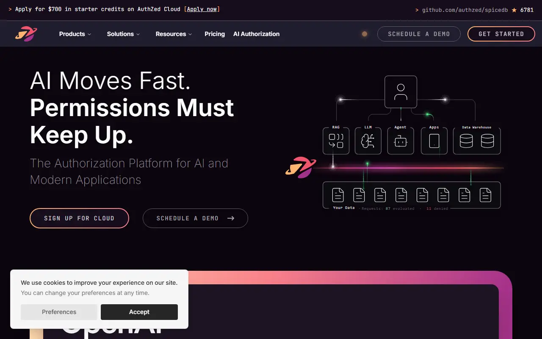Viewport: 542px width, 339px height.
Task: Click the "Data Warehouse" label in the diagram
Action: [477, 127]
